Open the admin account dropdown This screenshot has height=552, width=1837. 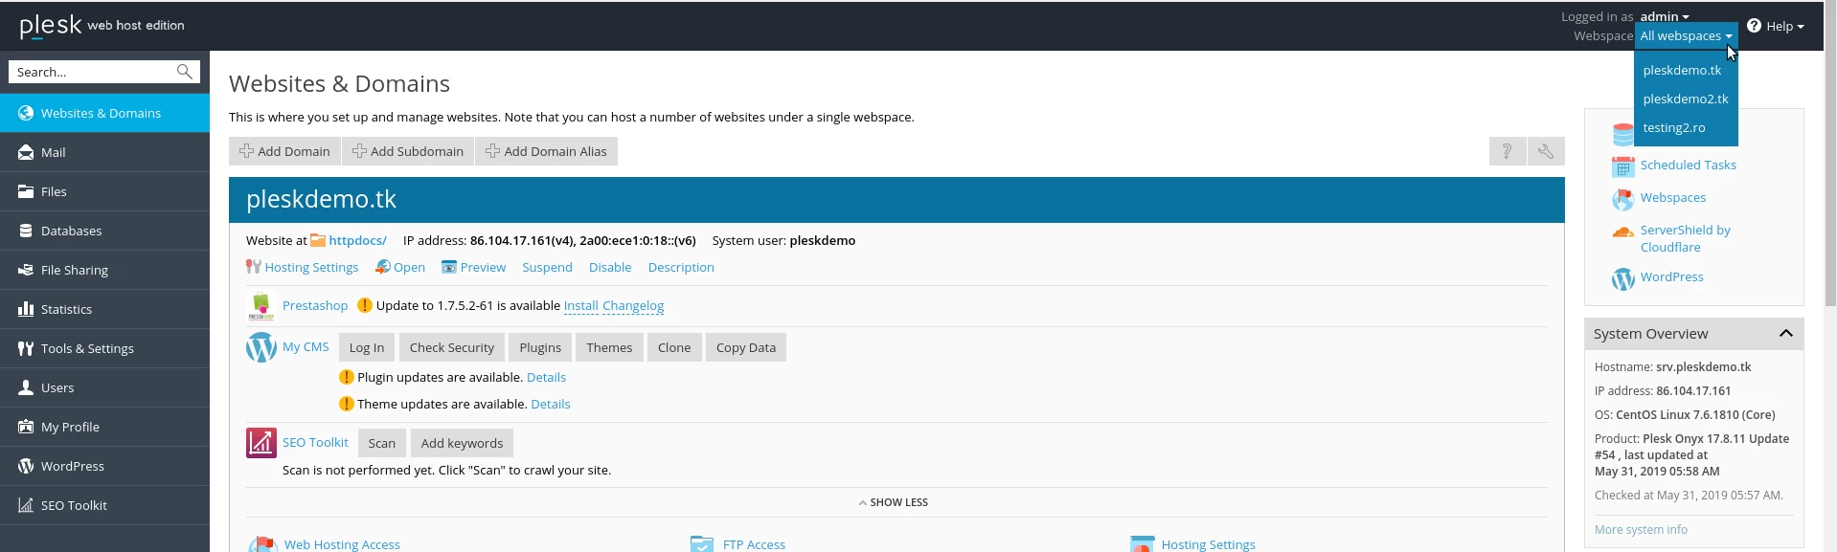coord(1665,16)
